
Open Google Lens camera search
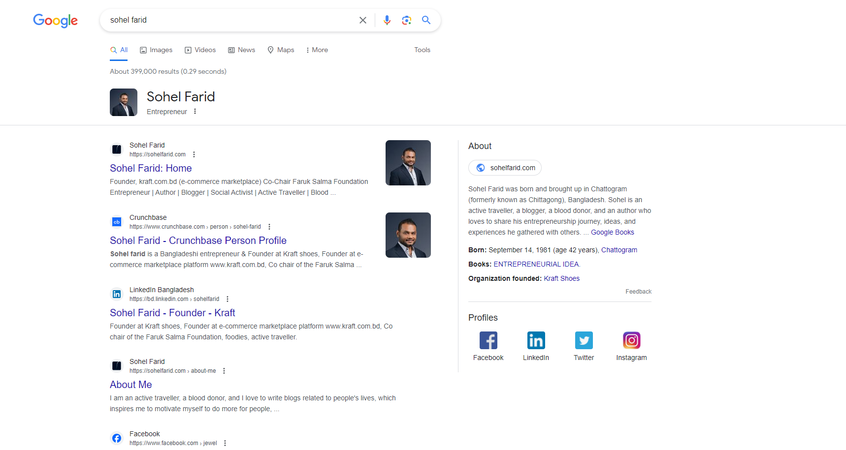(407, 20)
